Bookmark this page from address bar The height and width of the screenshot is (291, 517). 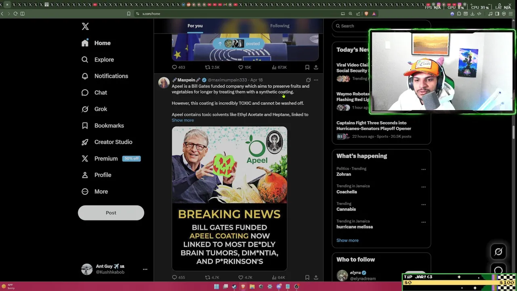pos(128,14)
